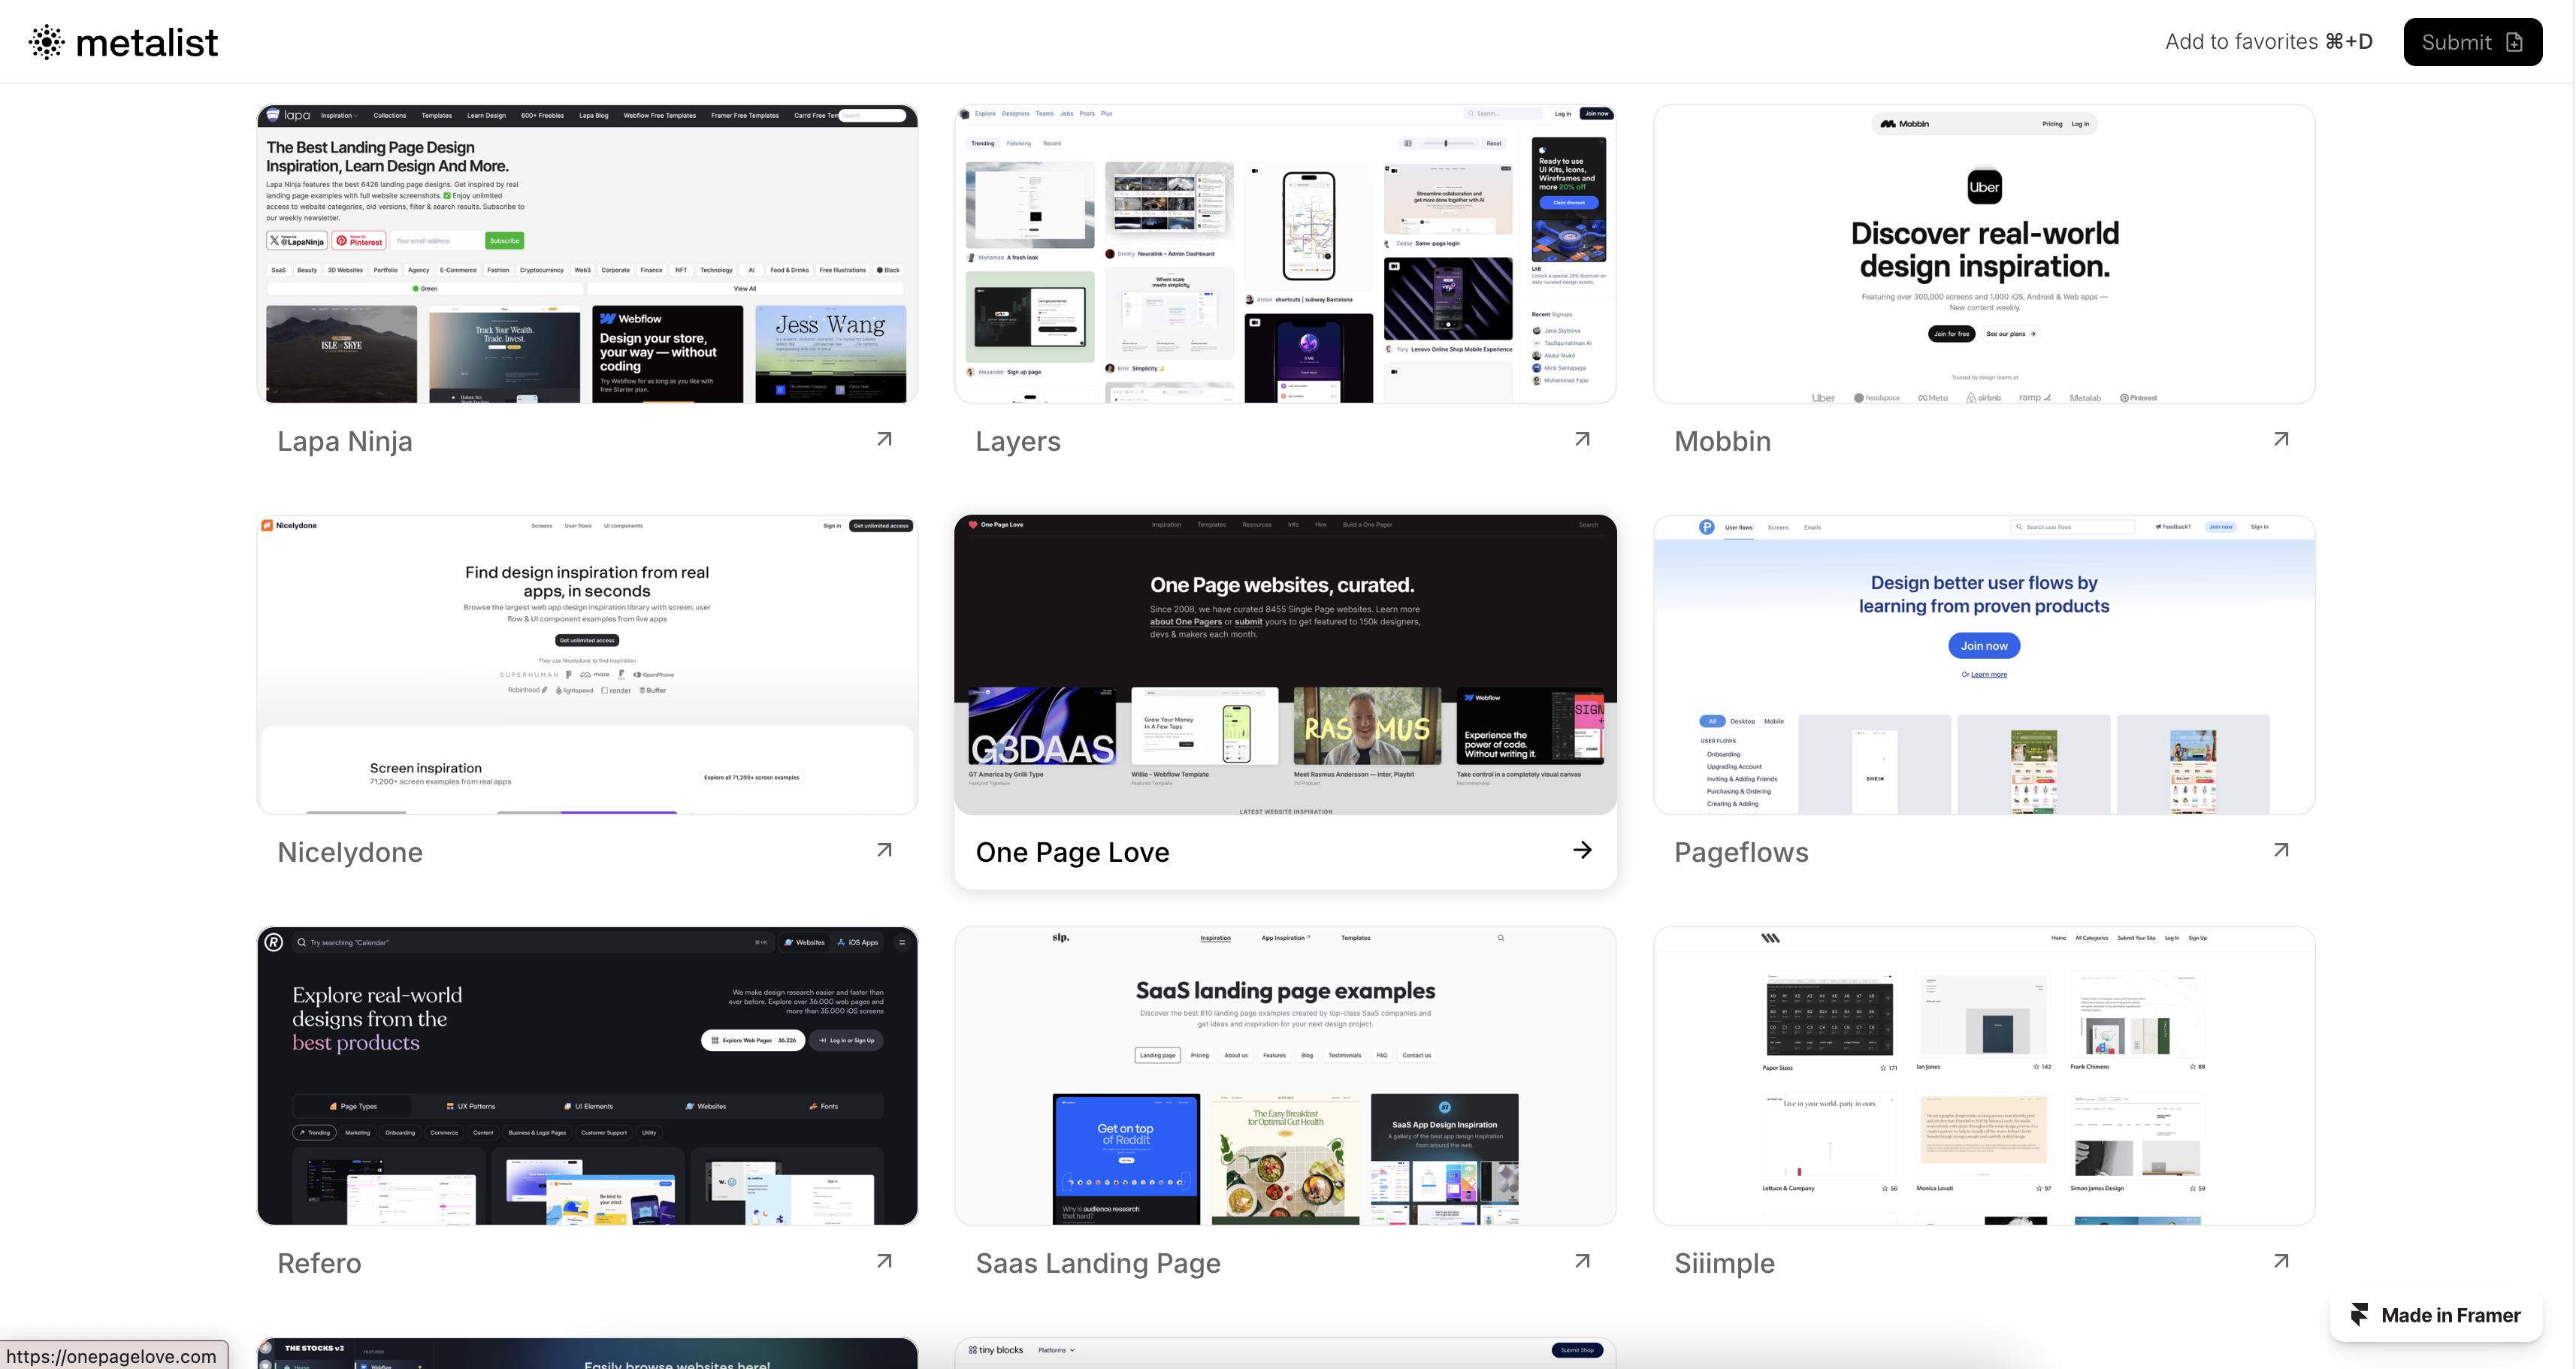2576x1369 pixels.
Task: Click the metalist wordmark text
Action: pyautogui.click(x=147, y=43)
